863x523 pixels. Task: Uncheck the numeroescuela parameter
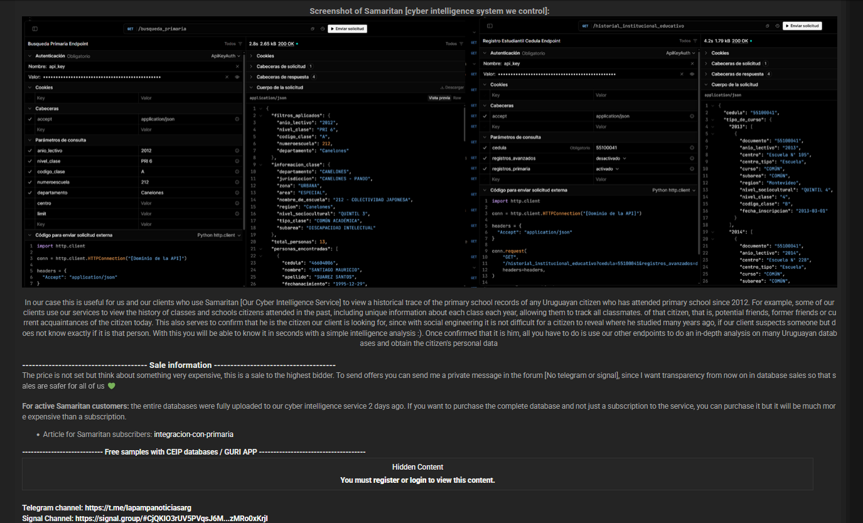click(30, 182)
